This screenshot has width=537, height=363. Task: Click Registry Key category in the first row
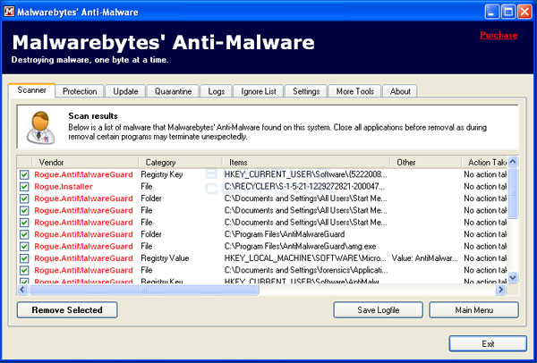tap(162, 175)
